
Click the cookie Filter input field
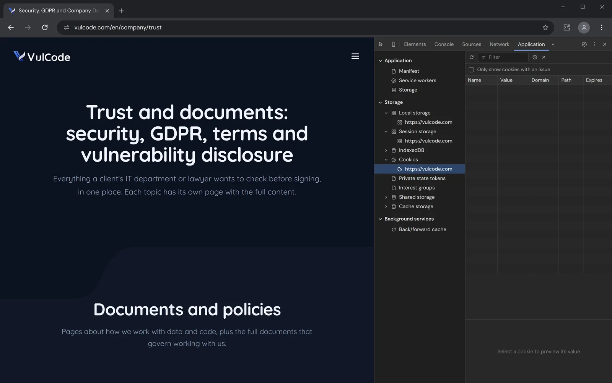[503, 57]
